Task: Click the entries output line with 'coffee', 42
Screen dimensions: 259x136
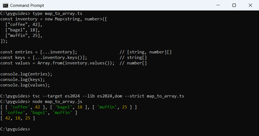Action: [68, 107]
